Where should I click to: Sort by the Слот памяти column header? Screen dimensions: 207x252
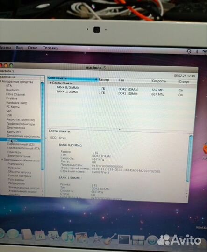click(72, 78)
